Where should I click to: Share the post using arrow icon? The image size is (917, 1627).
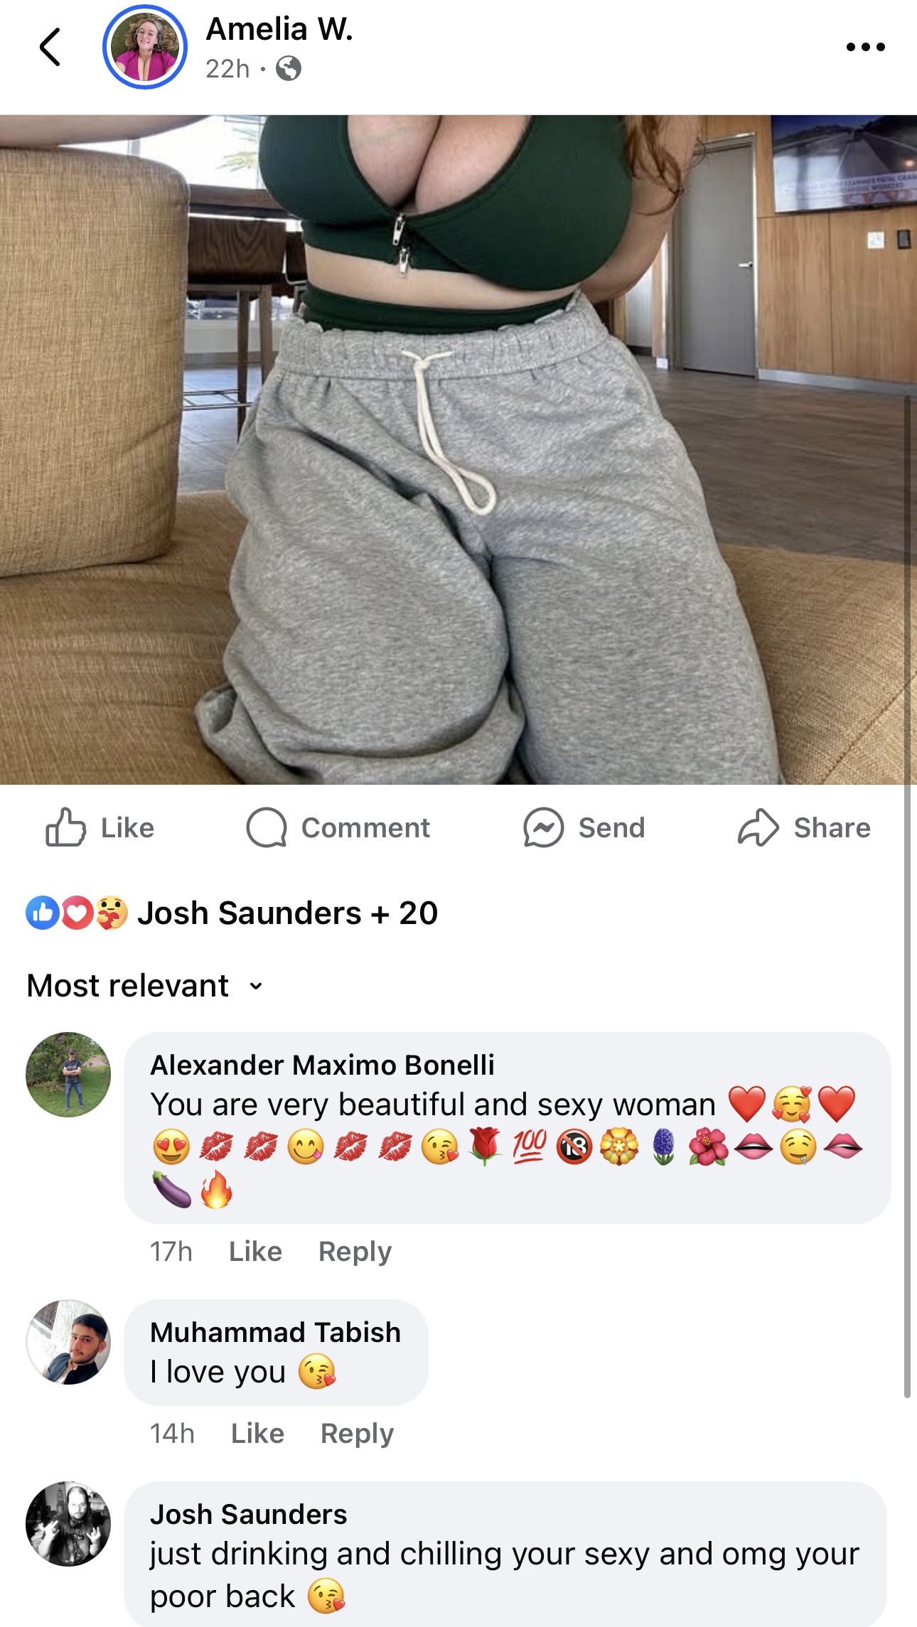804,827
